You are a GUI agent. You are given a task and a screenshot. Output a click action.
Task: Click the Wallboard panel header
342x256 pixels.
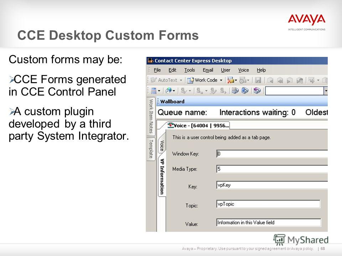242,101
